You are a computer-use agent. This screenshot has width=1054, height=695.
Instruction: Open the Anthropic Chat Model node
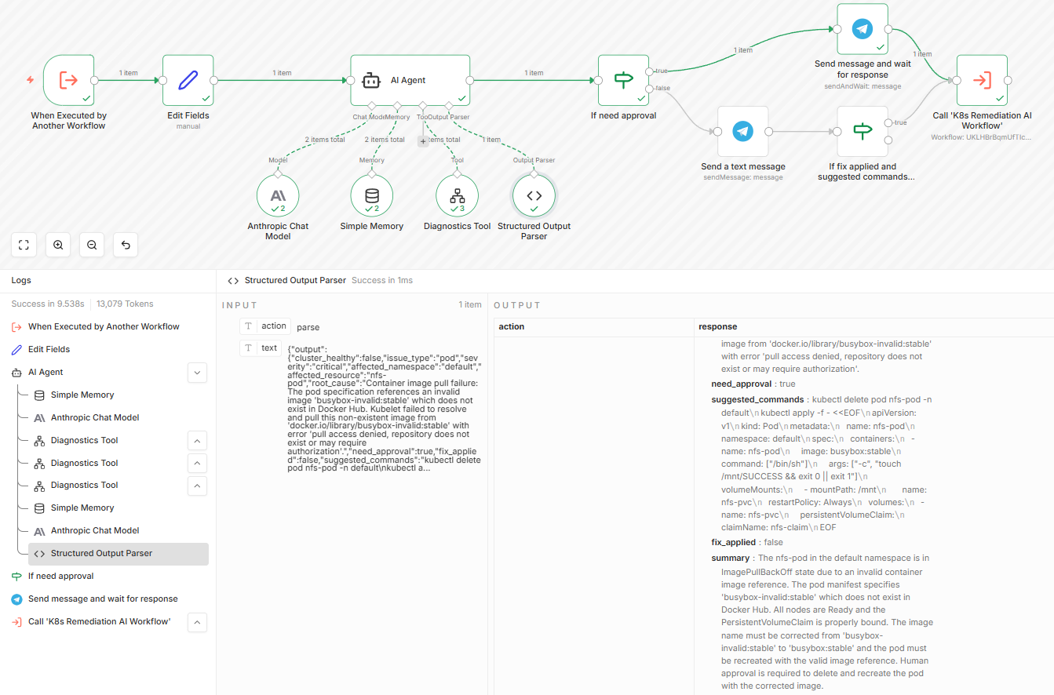(x=277, y=195)
